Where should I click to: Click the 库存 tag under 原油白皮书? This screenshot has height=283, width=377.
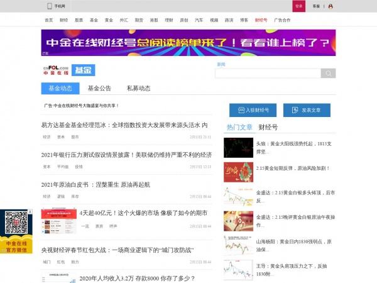[x=75, y=196]
